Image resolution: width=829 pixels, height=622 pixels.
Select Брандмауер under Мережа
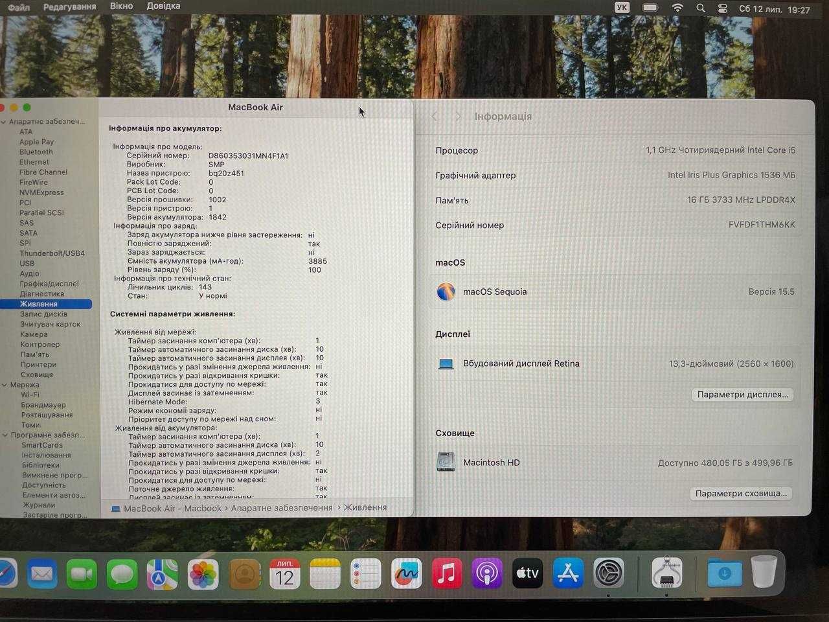(x=43, y=405)
